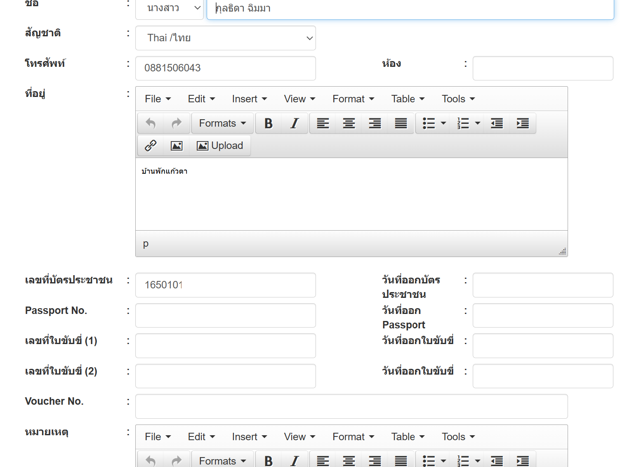Image resolution: width=620 pixels, height=467 pixels.
Task: Insert bullet list in address editor
Action: (x=429, y=123)
